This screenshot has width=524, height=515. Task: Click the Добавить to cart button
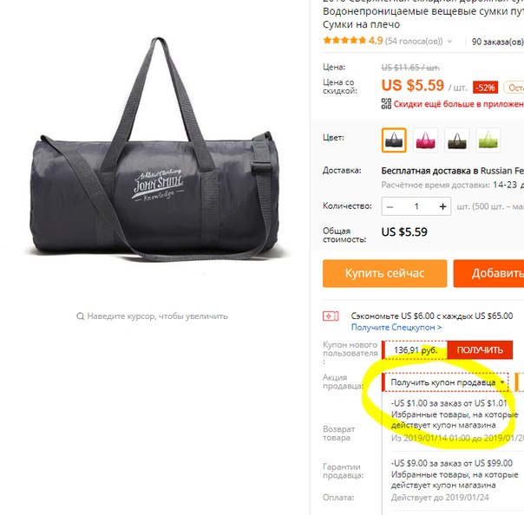coord(488,273)
